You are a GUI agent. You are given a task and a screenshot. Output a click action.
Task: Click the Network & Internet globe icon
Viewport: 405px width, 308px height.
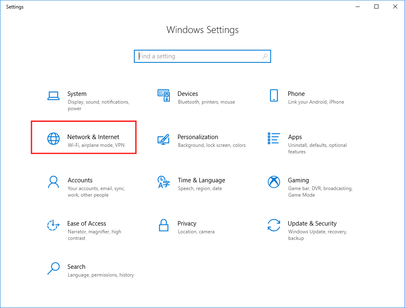click(x=53, y=139)
